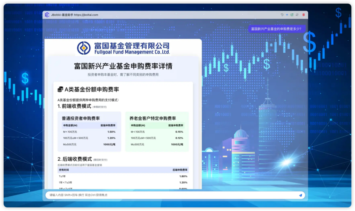Viewport: 355px width, 211px height.
Task: Select the user question bubble 富国新兴产业基金的申购费是多少?
Action: click(276, 29)
